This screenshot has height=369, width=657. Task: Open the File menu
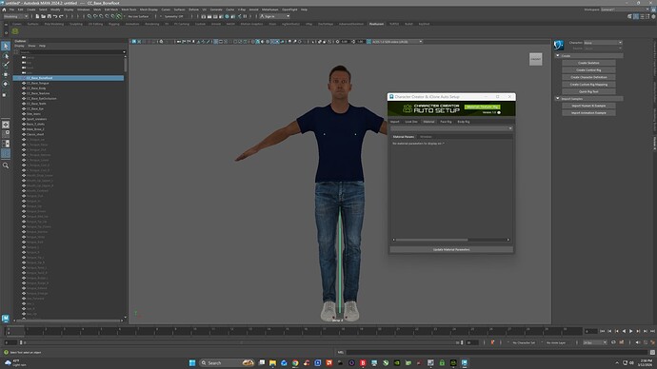11,10
